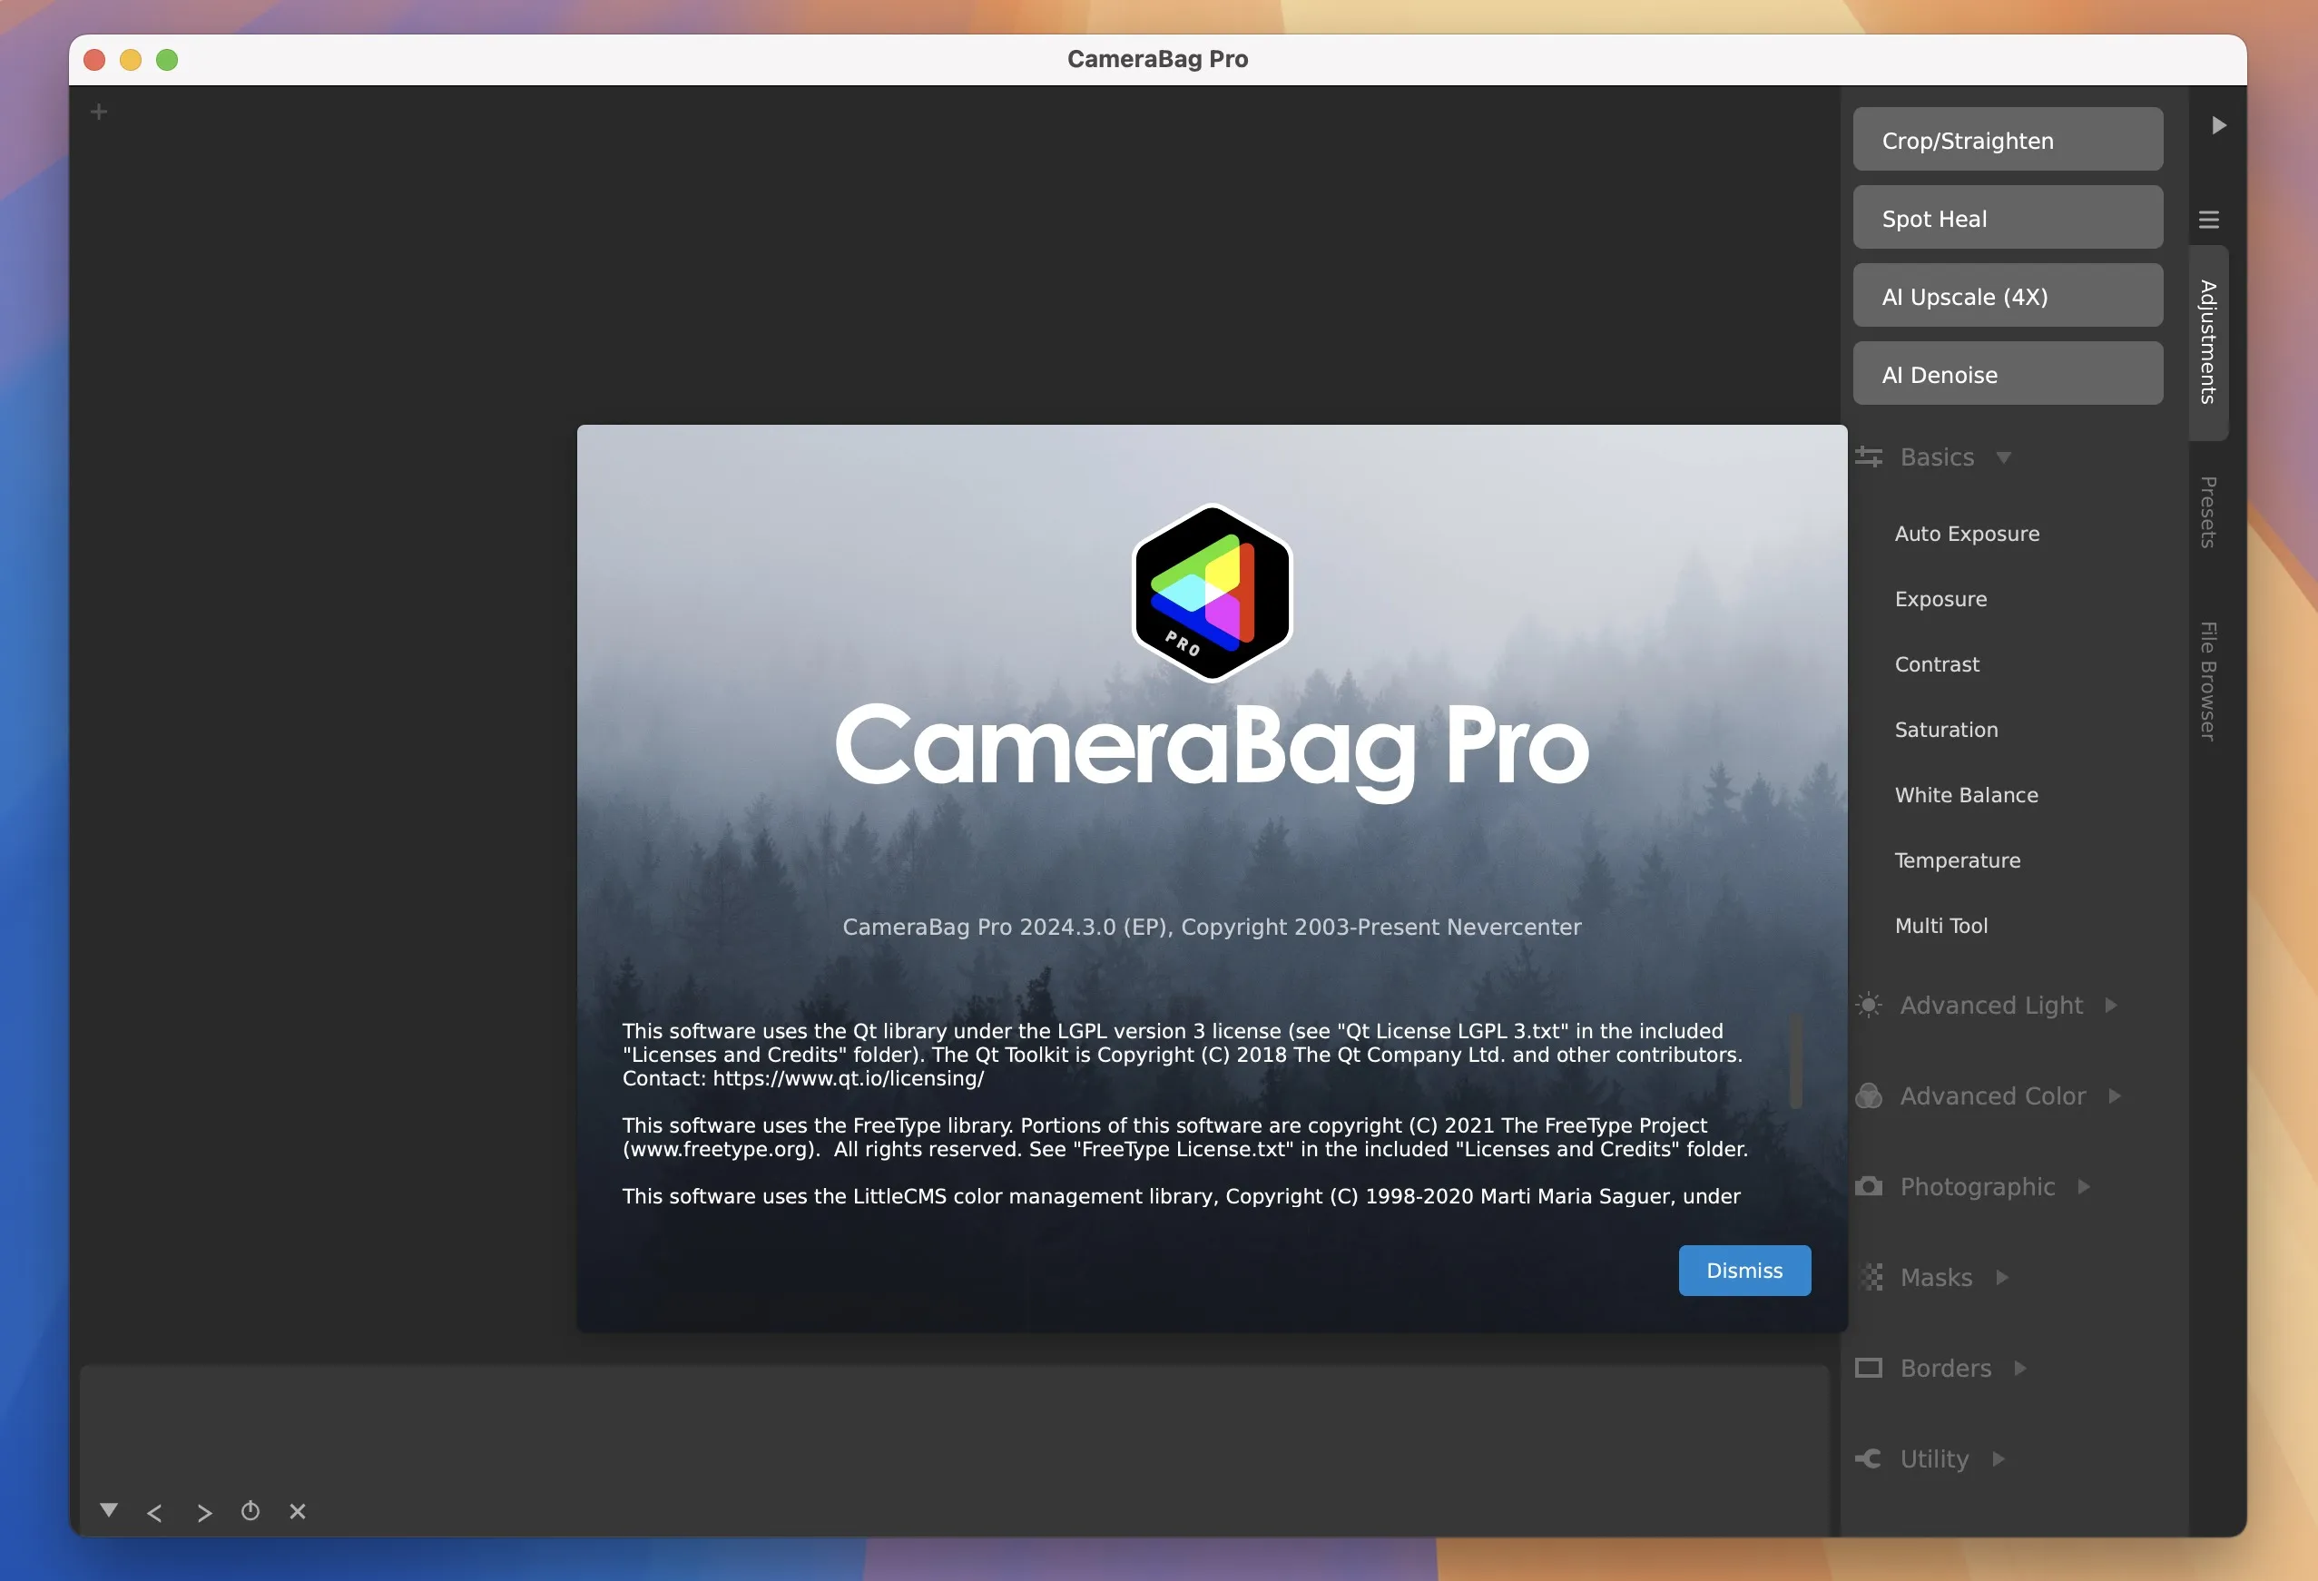Viewport: 2318px width, 1581px height.
Task: Click the X remove icon in bottom tray
Action: pyautogui.click(x=297, y=1511)
